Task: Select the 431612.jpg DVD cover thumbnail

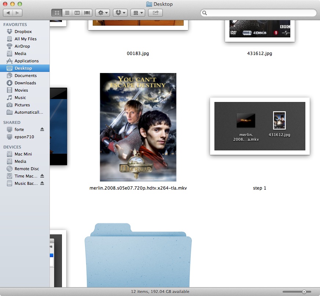Action: pos(260,31)
